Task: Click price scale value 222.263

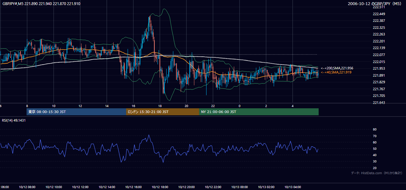Action: [x=379, y=35]
